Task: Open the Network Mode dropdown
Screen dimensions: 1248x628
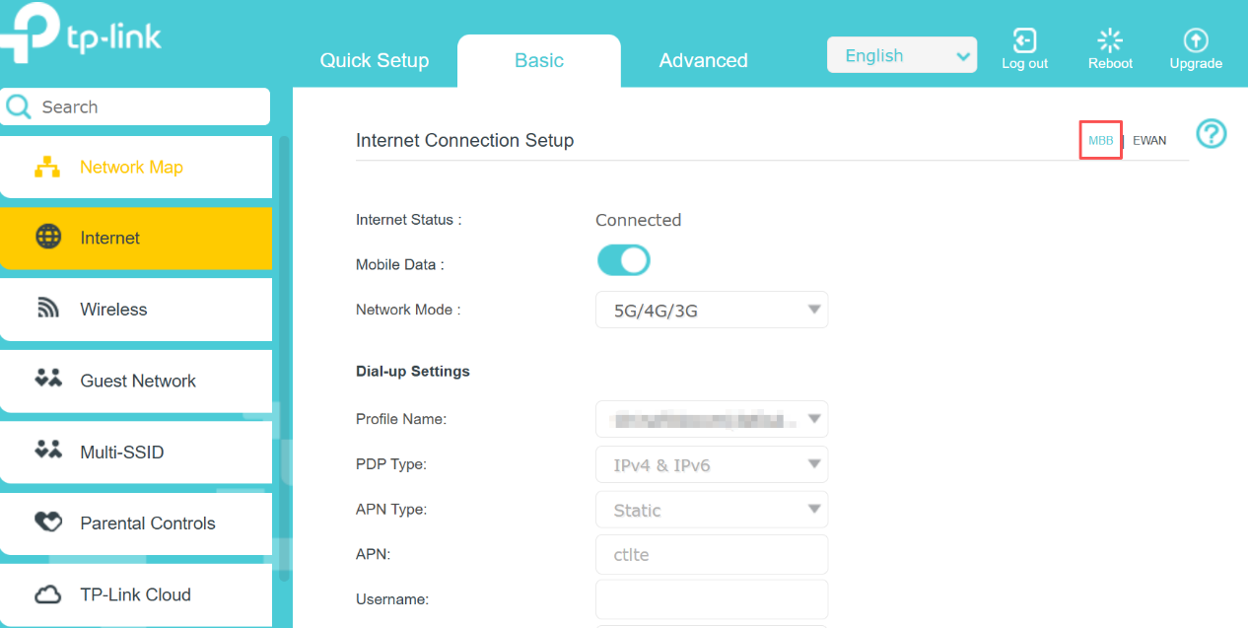Action: 712,311
